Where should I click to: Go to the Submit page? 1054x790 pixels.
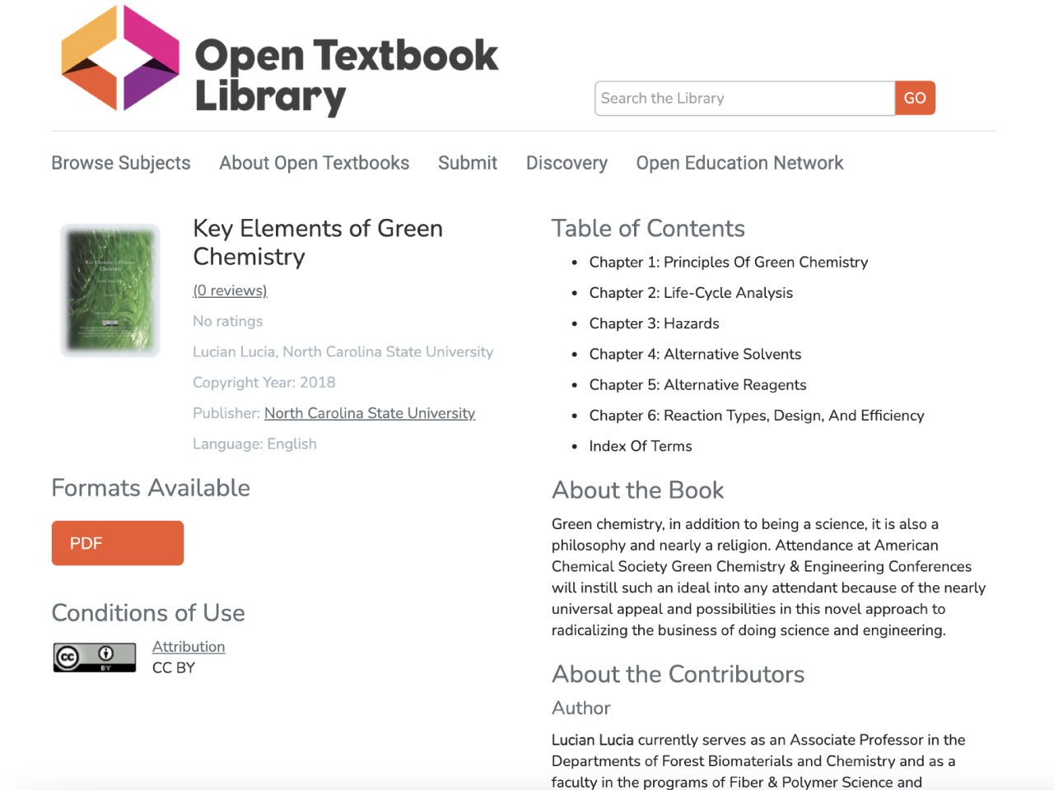pos(468,163)
